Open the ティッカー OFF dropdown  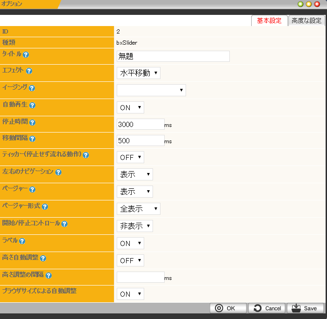(x=130, y=157)
